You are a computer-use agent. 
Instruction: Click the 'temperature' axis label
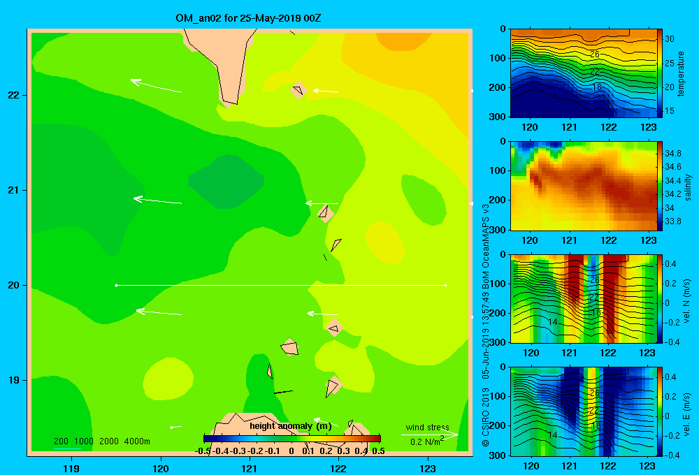point(681,73)
